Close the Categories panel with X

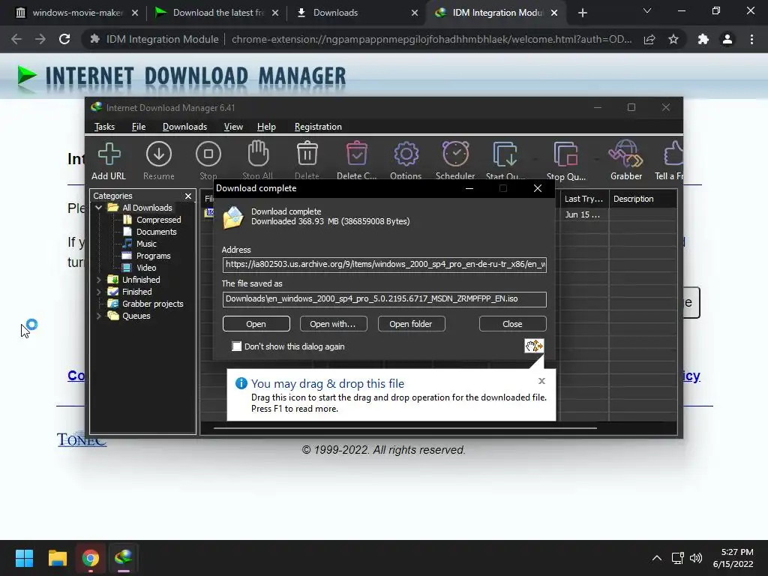pyautogui.click(x=188, y=196)
